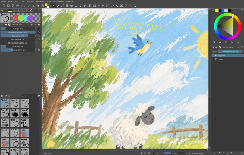Open the Selection menu
Viewport: 244px width, 155px height.
[x=30, y=1]
